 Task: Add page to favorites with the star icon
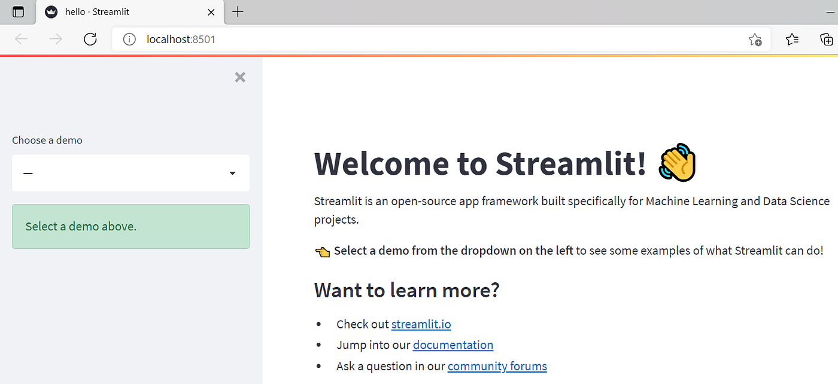pos(755,39)
